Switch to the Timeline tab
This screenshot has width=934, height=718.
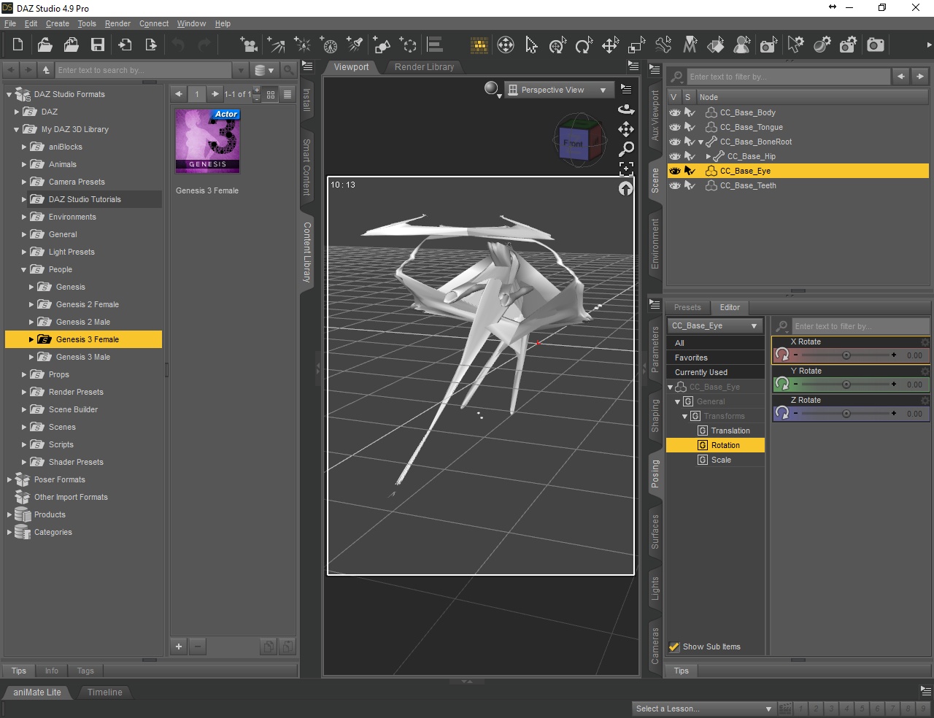pyautogui.click(x=105, y=692)
